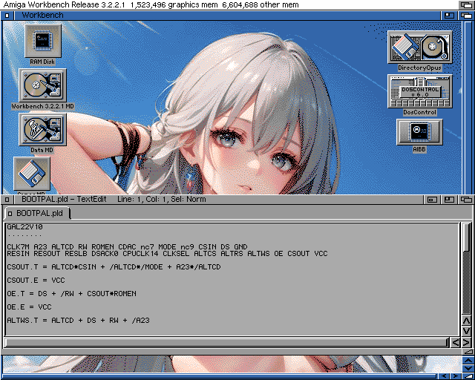
Task: Click the pin line starting with CLK7M
Action: coord(127,246)
